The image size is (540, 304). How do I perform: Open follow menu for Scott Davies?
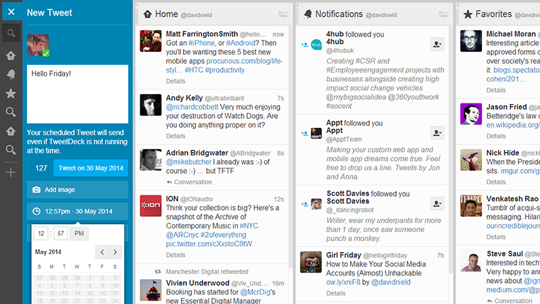(x=437, y=204)
